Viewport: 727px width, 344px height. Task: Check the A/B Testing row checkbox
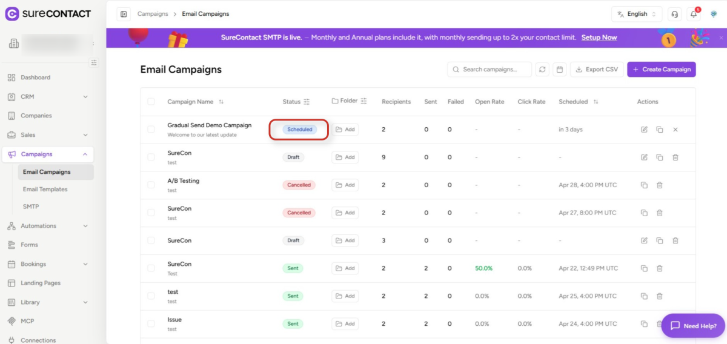tap(151, 185)
